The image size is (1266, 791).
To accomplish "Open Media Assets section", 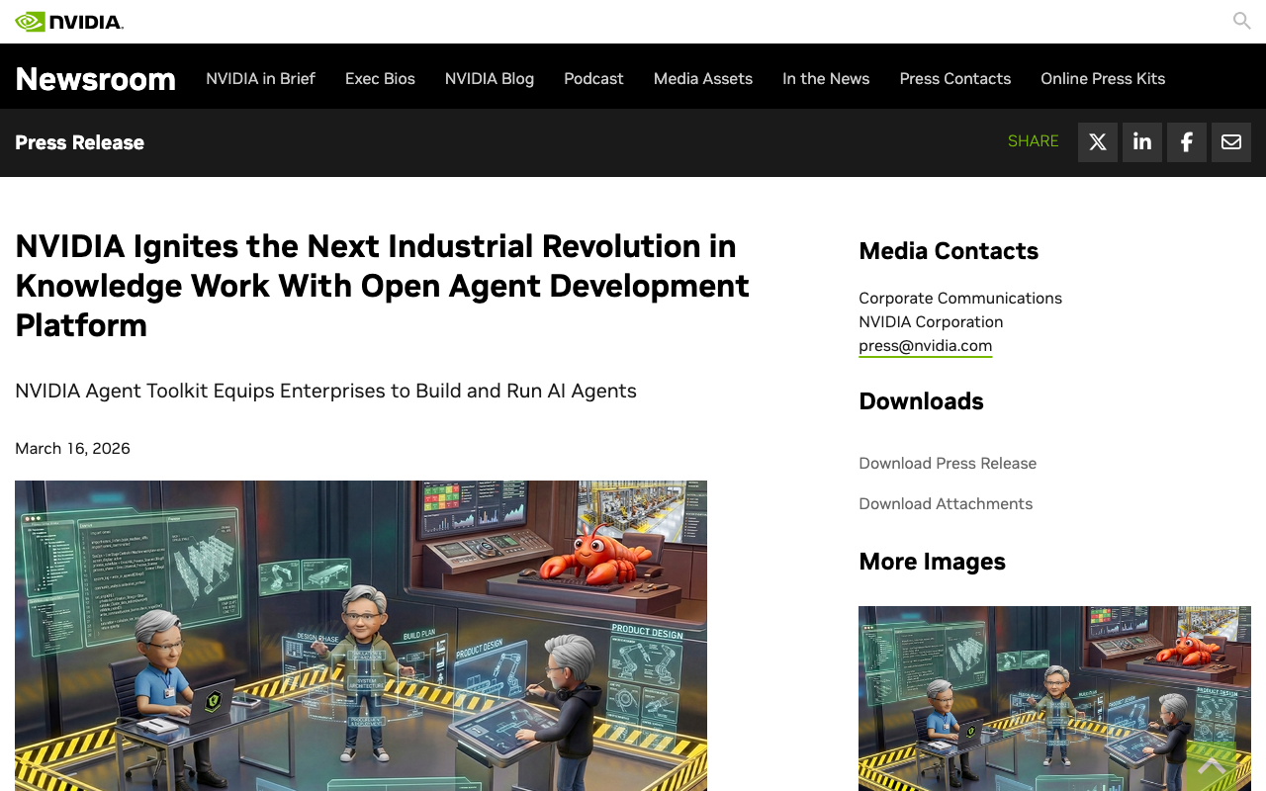I will pos(702,78).
